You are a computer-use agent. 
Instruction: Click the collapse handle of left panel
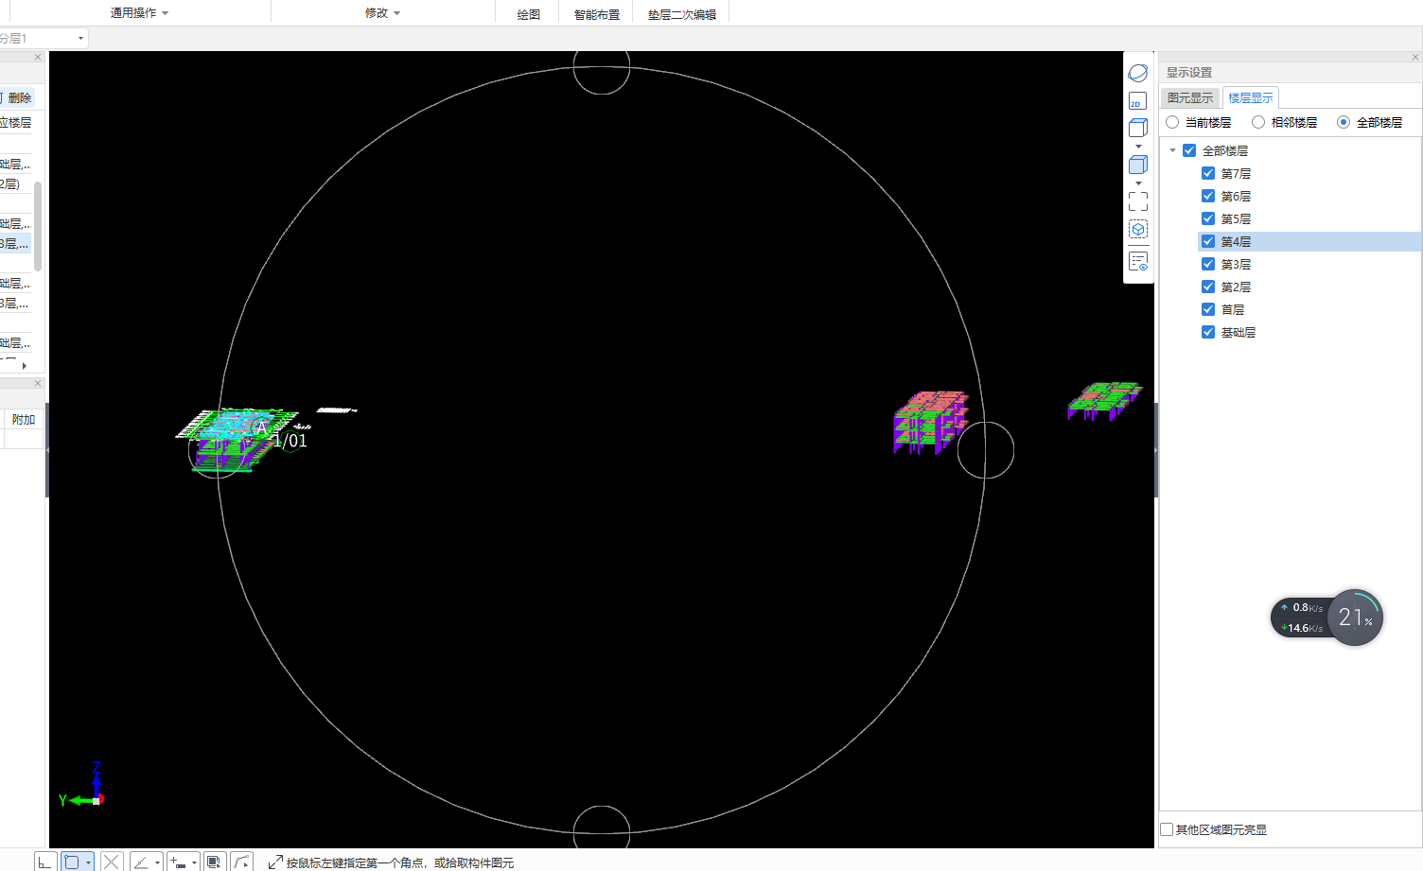click(x=46, y=450)
